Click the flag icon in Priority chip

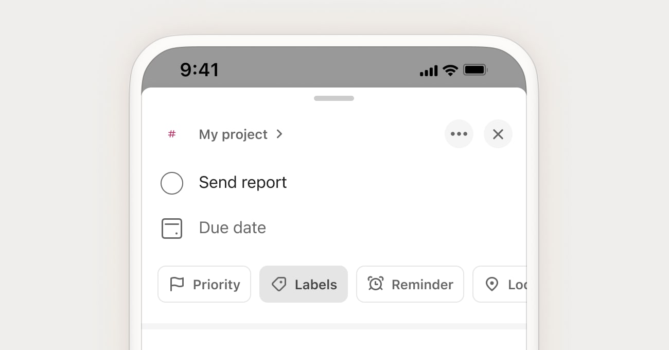(x=177, y=284)
